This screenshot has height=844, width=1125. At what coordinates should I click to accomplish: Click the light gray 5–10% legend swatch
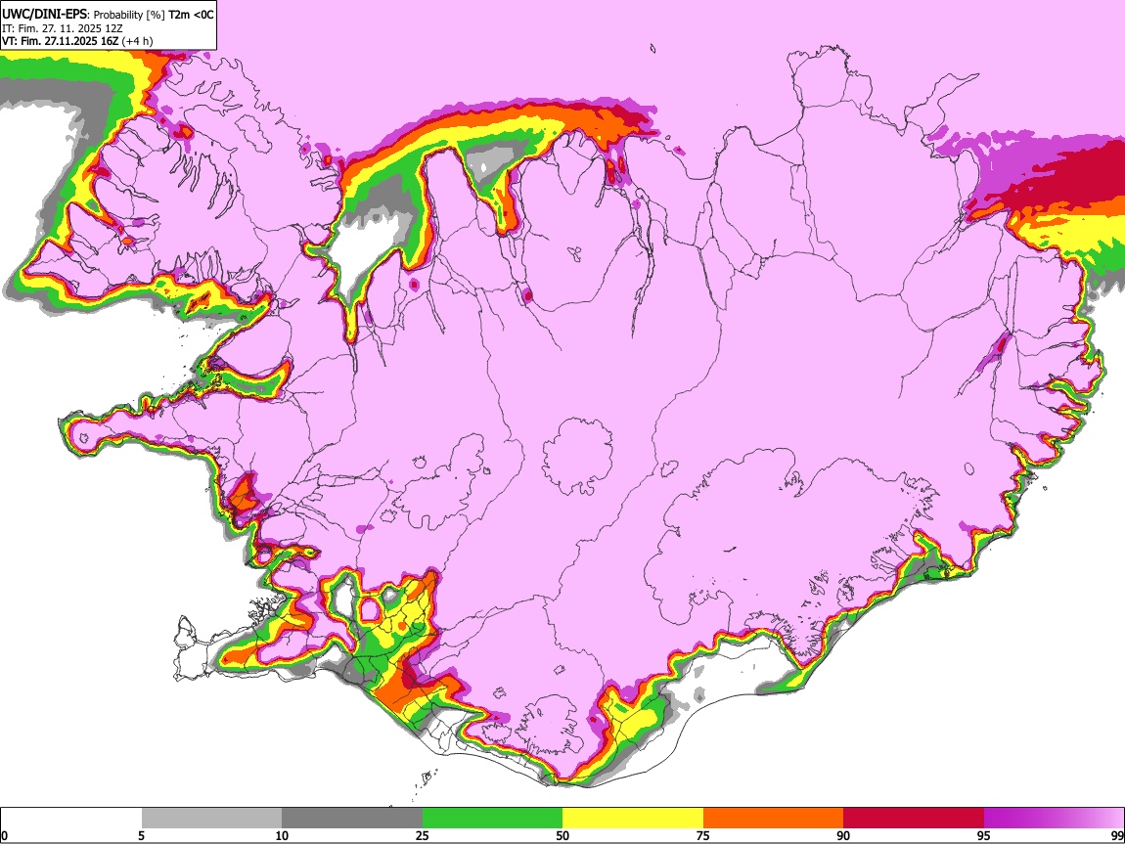[x=211, y=819]
